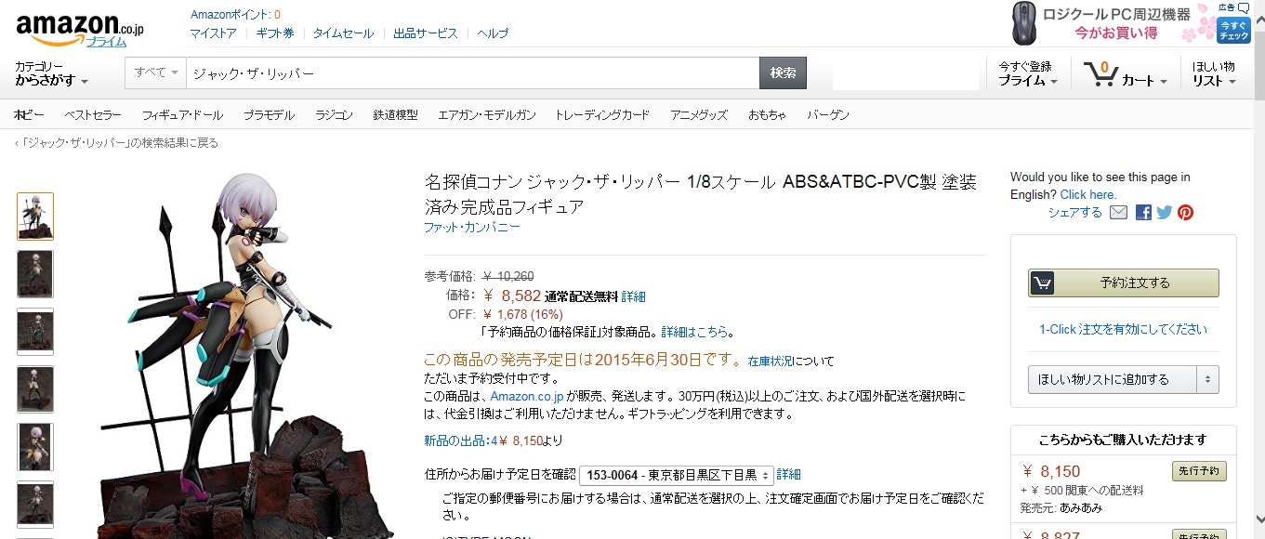Click the ファット・カンパニー brand link
The width and height of the screenshot is (1265, 539).
pos(472,228)
